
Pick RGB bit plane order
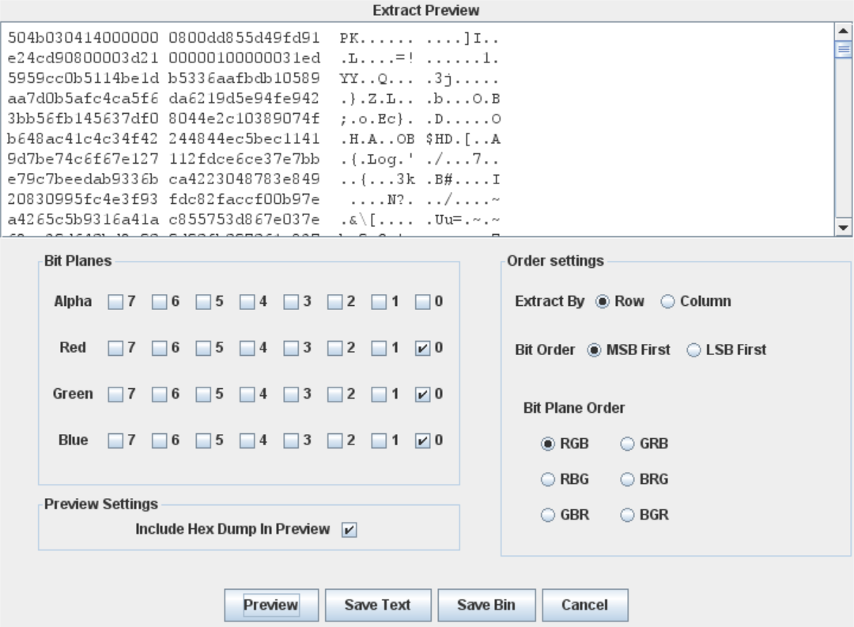point(548,444)
